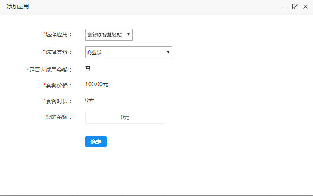This screenshot has height=196, width=313.
Task: Click the arrow on 选择应用 dropdown
Action: tap(129, 35)
